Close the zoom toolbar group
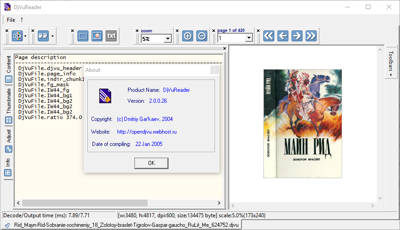This screenshot has width=400, height=230. coord(137,31)
